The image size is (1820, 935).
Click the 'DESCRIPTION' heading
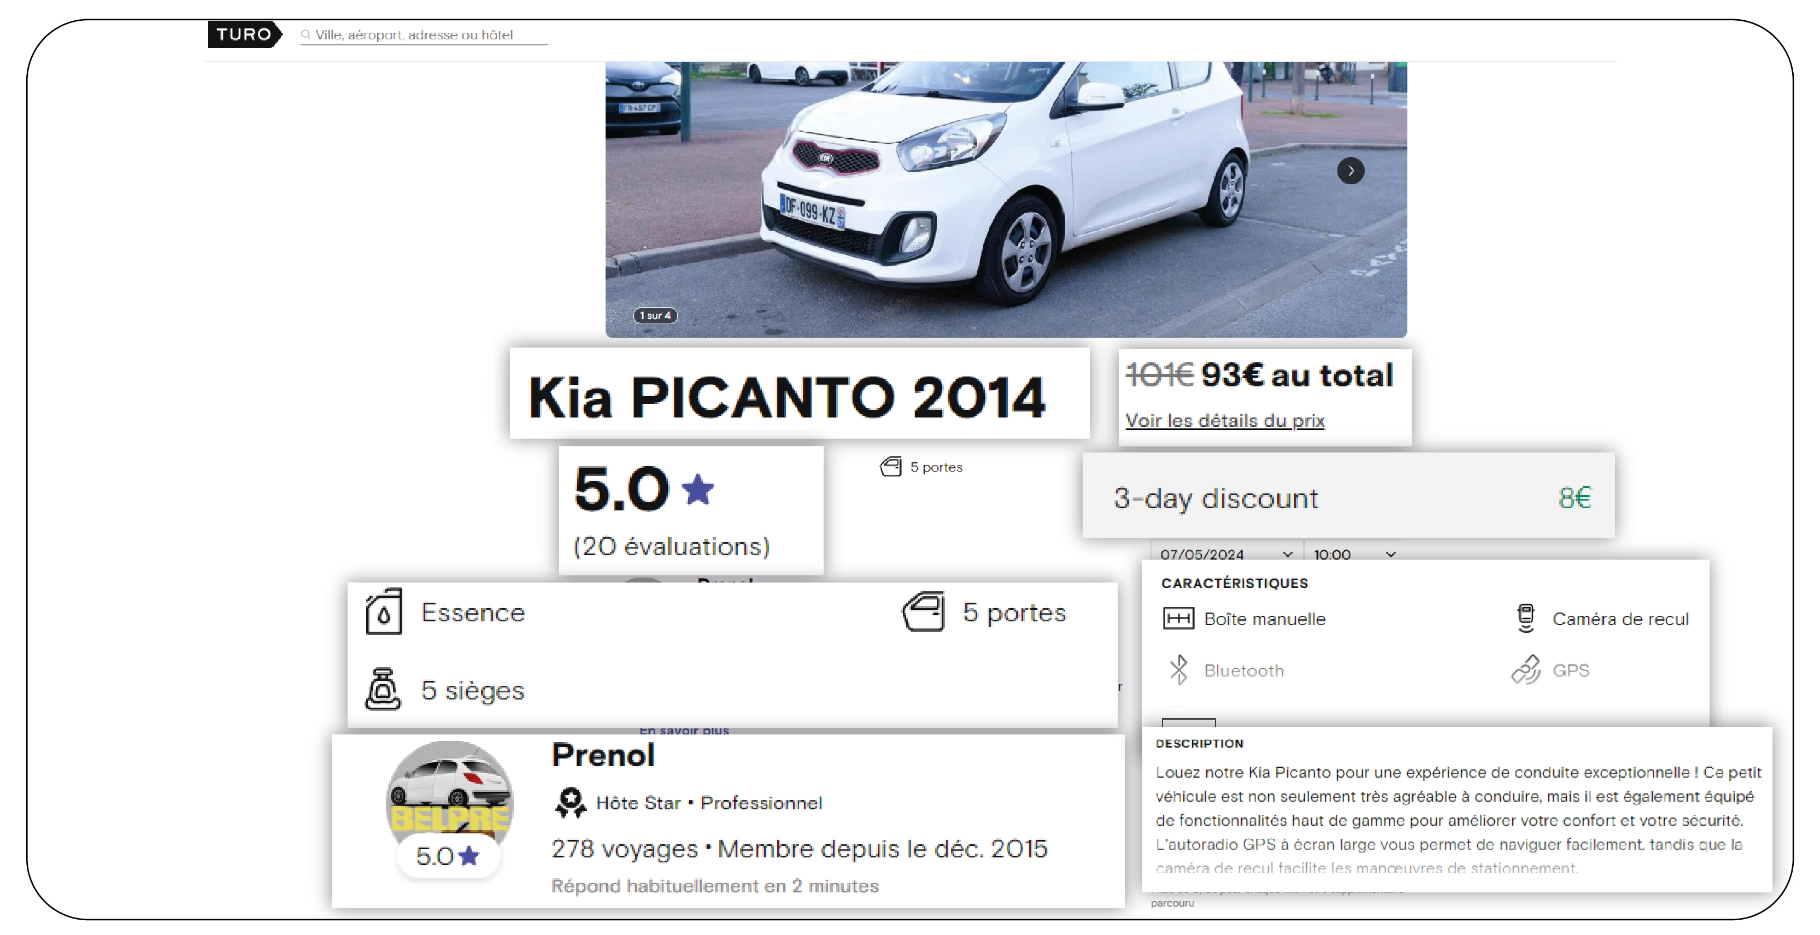coord(1200,744)
